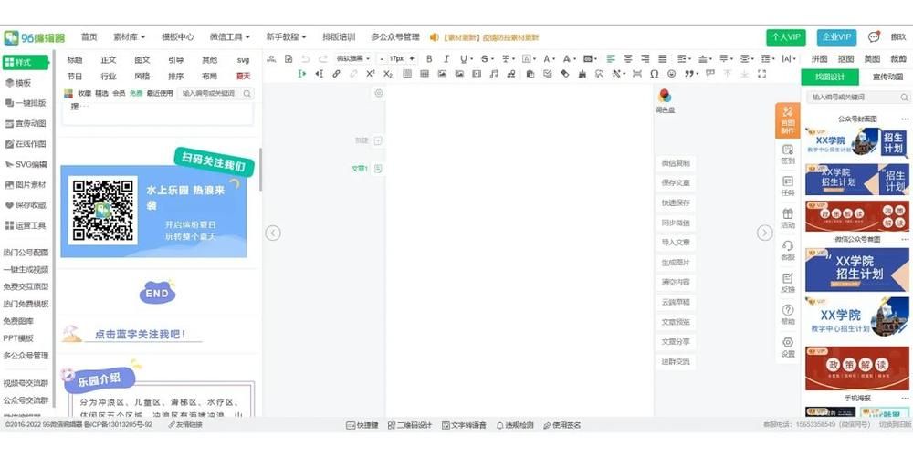Image resolution: width=913 pixels, height=456 pixels.
Task: Open the chat message icon in top bar
Action: coord(874,37)
